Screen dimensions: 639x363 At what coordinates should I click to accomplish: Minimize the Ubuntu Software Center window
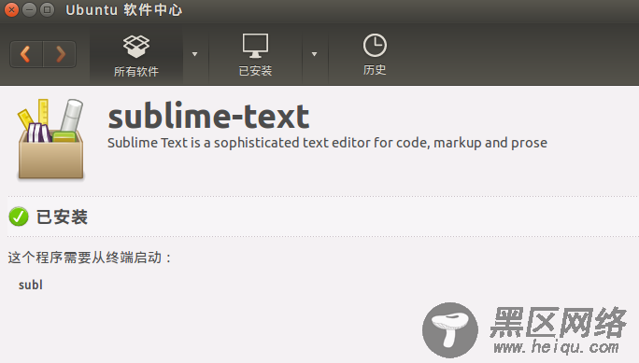(x=29, y=9)
